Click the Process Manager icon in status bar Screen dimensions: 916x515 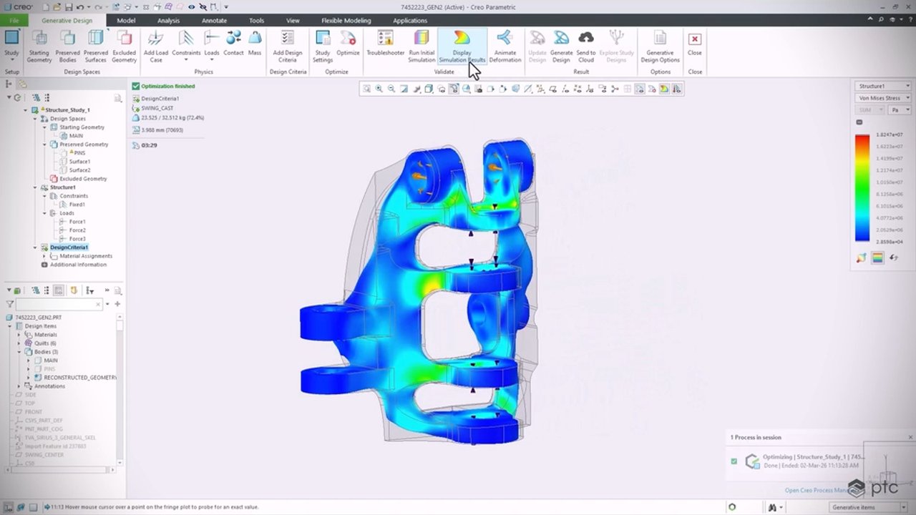[x=731, y=507]
